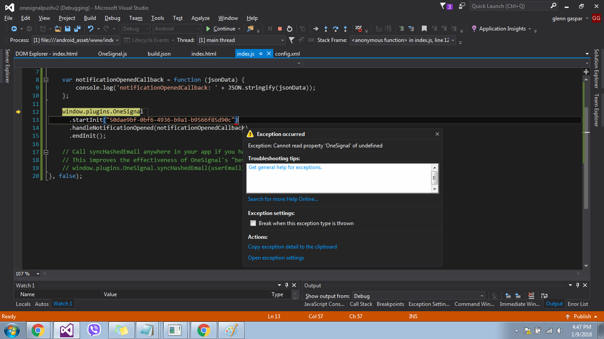Select the Step Over icon
The image size is (604, 339).
point(336,28)
